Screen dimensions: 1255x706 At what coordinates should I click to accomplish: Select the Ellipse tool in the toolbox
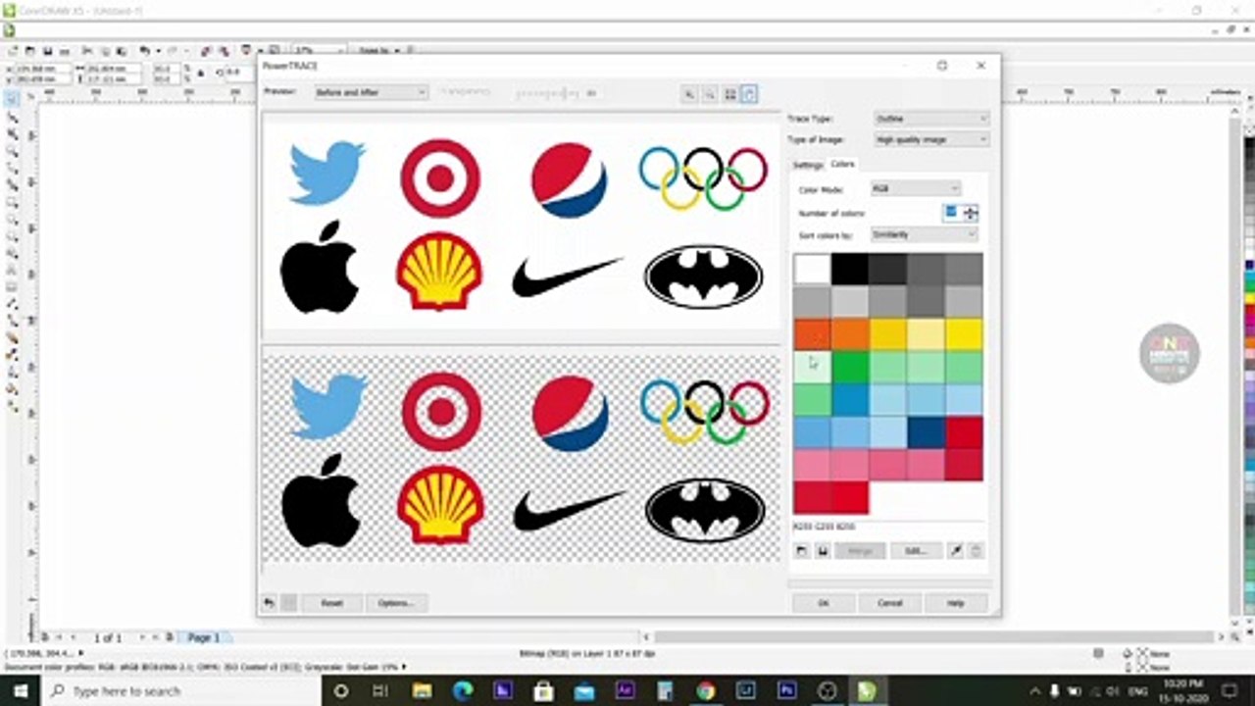coord(13,221)
